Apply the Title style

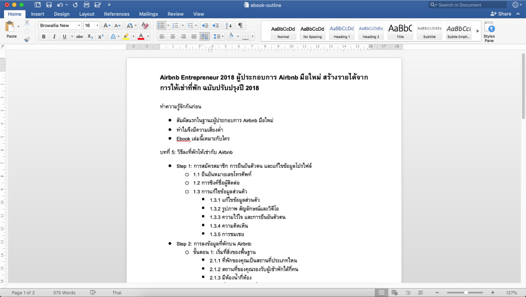pos(400,31)
